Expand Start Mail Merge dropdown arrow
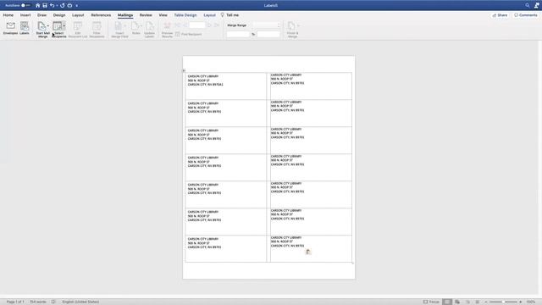This screenshot has width=542, height=305. tap(47, 25)
